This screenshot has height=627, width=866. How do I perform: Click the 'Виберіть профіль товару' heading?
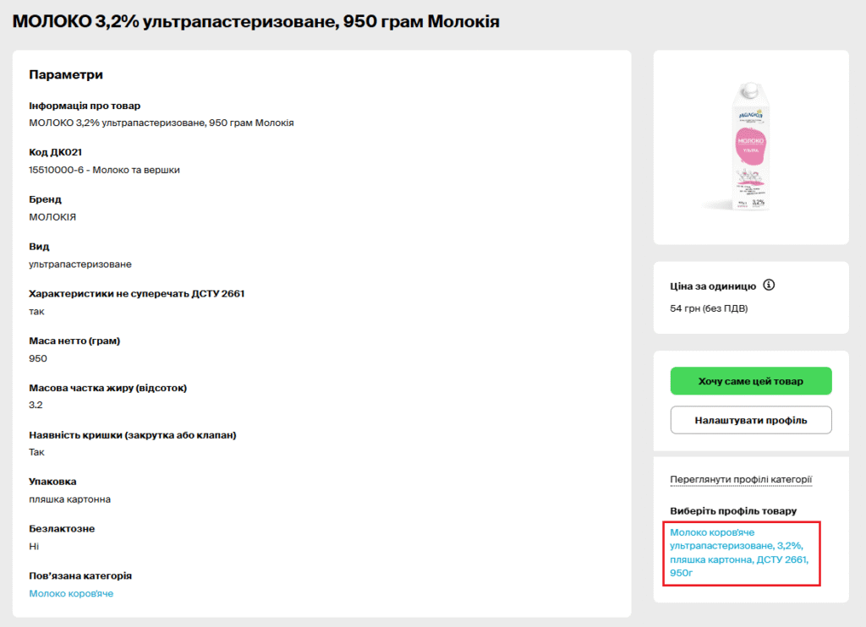[x=733, y=511]
